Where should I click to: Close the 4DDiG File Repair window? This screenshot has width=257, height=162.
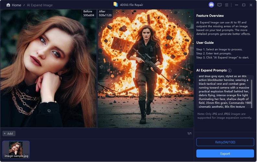click(251, 5)
